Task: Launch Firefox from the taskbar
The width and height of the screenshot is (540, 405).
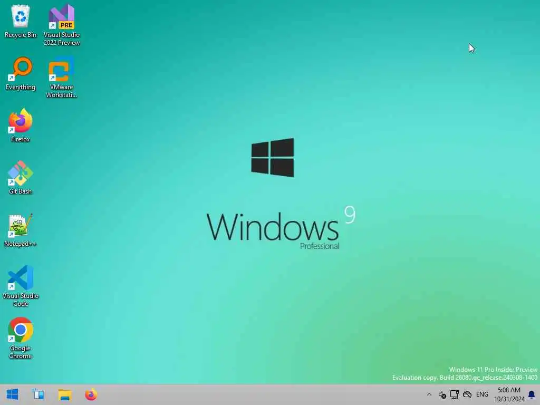Action: coord(91,394)
